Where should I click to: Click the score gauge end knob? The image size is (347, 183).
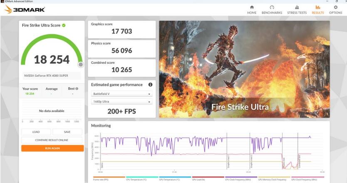(81, 64)
